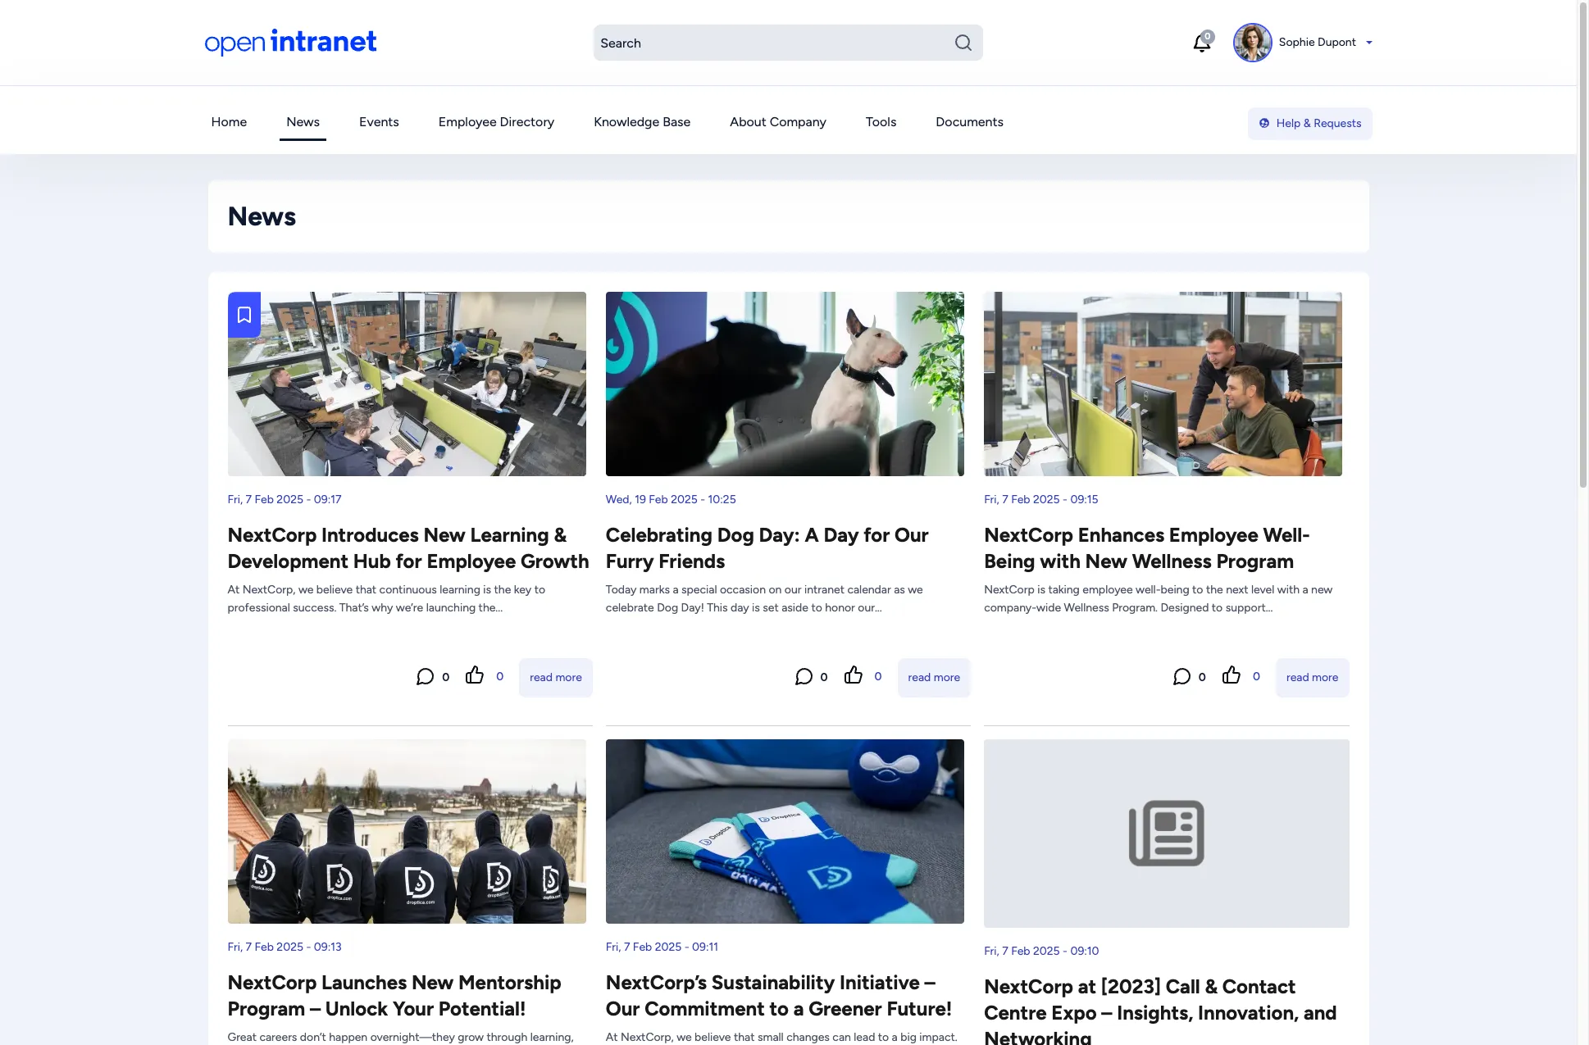Viewport: 1589px width, 1045px height.
Task: Expand the Sophie Dupont user menu arrow
Action: [1368, 43]
